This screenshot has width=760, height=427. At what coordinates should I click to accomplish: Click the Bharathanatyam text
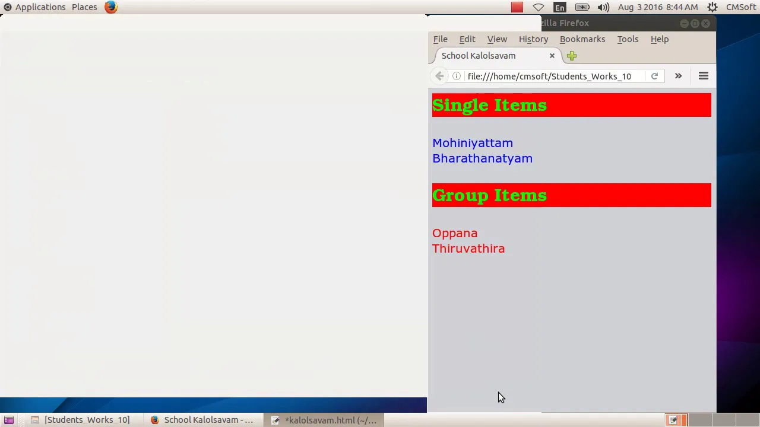(482, 158)
